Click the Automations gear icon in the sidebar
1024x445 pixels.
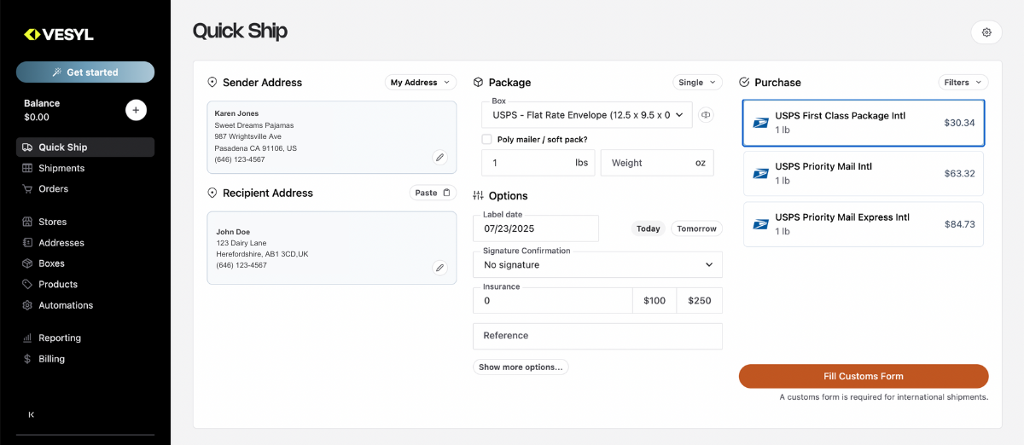click(x=27, y=305)
